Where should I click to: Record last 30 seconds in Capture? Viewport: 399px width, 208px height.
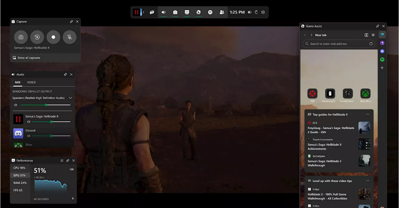click(37, 37)
